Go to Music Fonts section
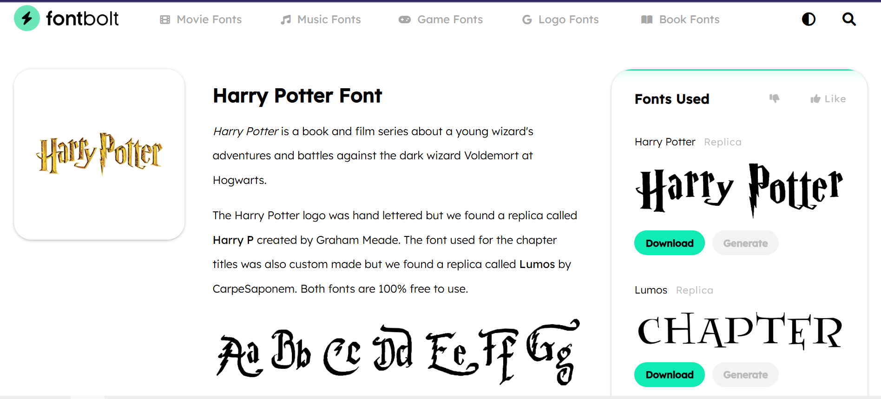This screenshot has width=881, height=399. (329, 20)
